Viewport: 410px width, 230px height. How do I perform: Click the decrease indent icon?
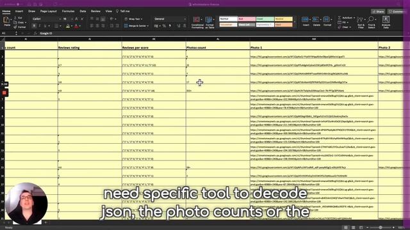[x=111, y=26]
